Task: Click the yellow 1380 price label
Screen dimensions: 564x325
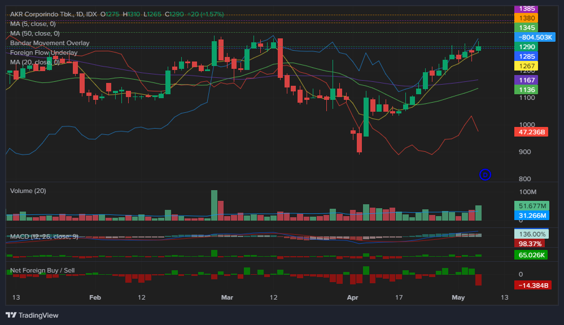Action: coord(526,17)
